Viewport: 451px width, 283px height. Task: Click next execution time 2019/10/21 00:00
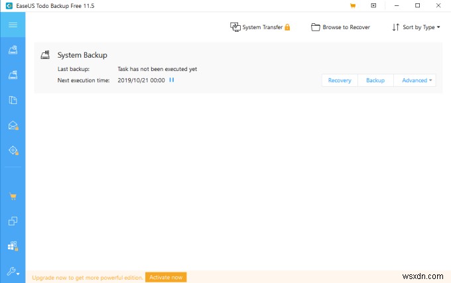[141, 80]
